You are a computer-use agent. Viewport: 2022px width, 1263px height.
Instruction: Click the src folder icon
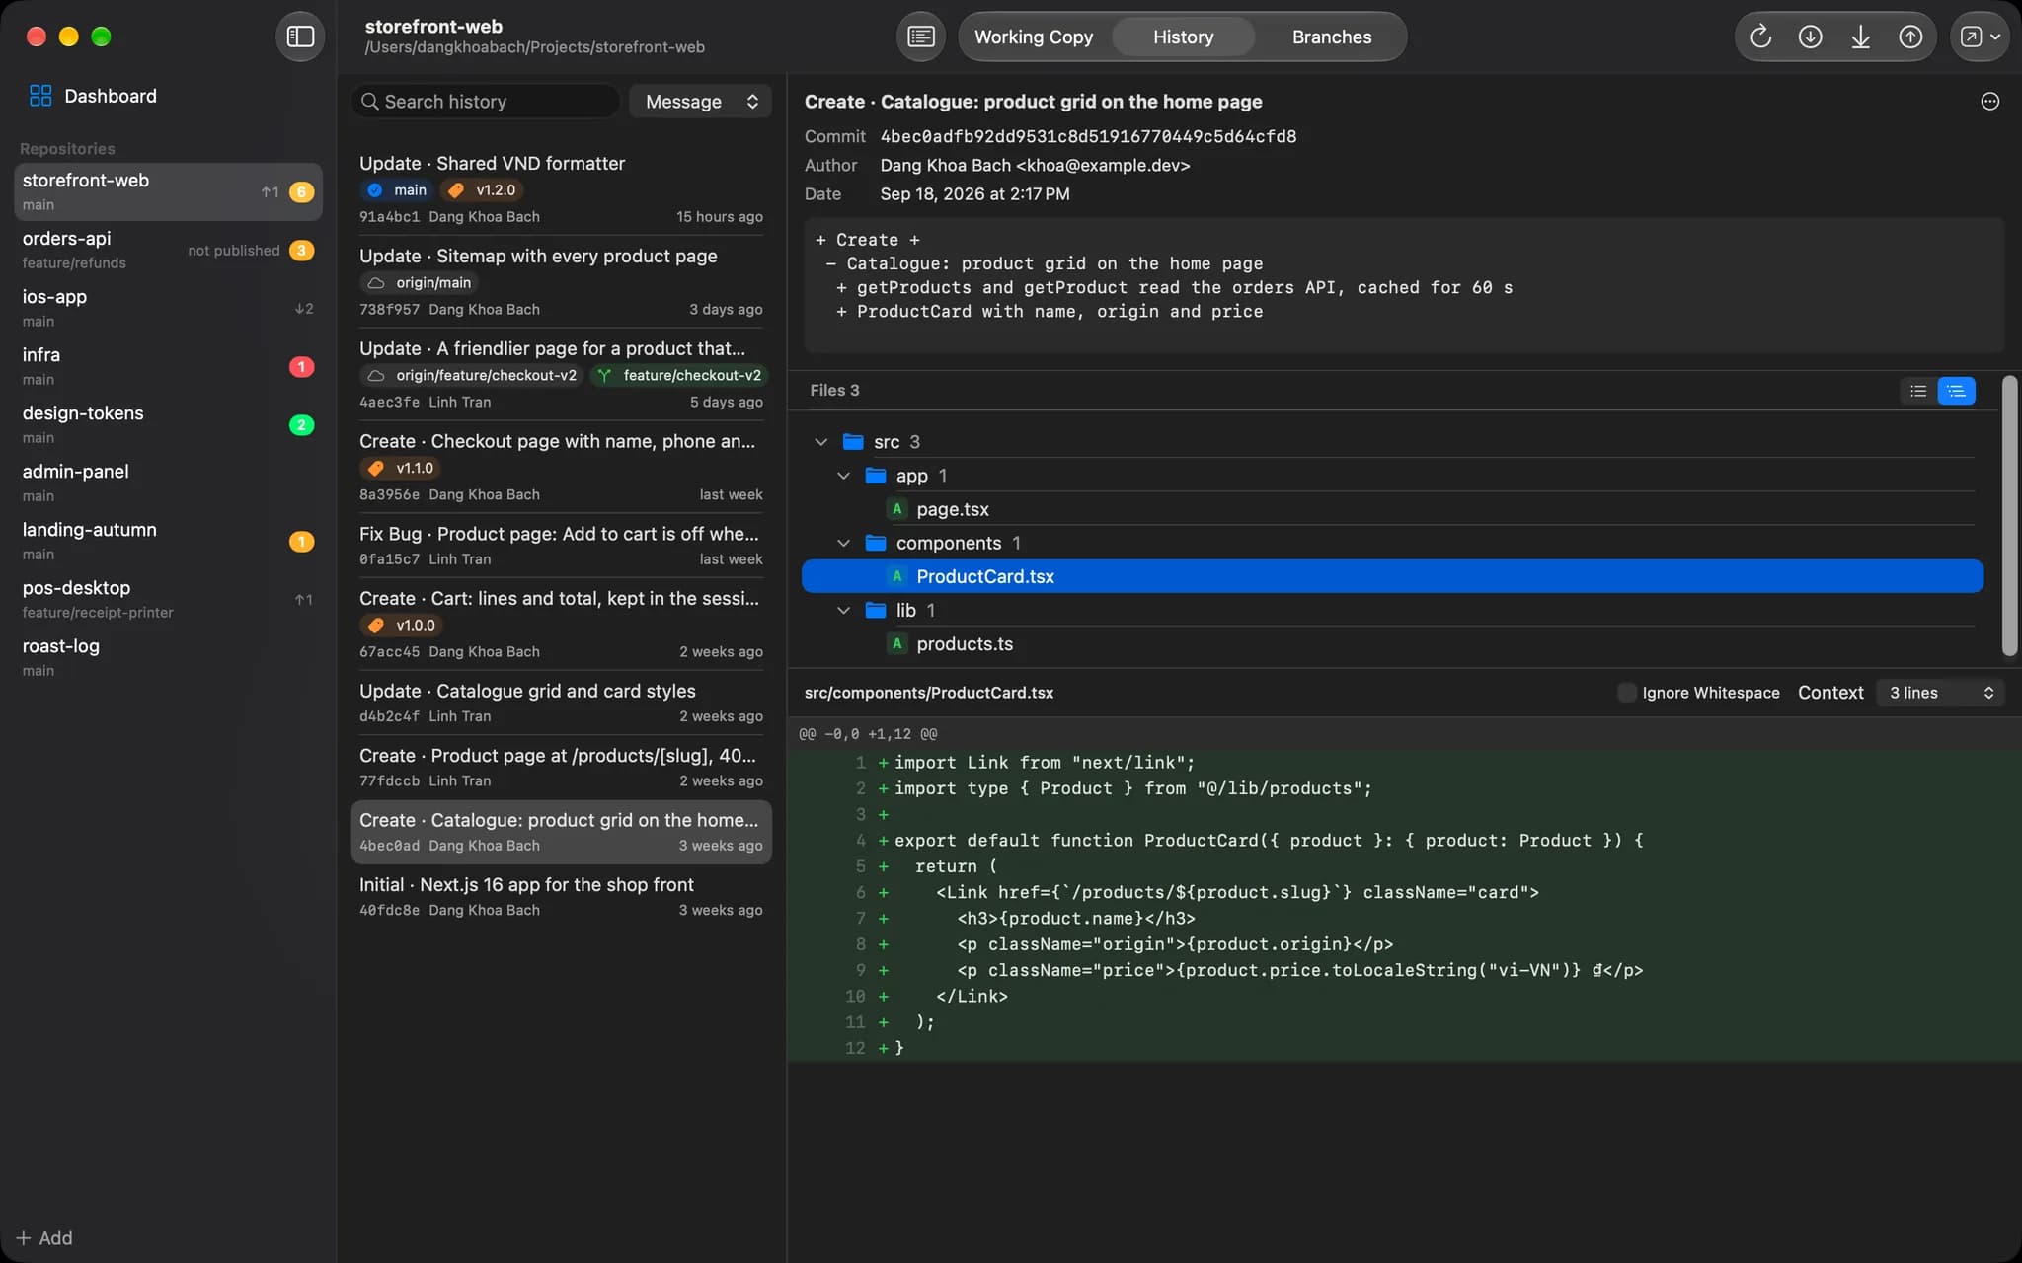coord(854,442)
